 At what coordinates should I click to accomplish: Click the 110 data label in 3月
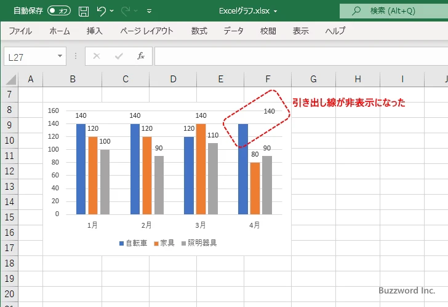click(213, 136)
